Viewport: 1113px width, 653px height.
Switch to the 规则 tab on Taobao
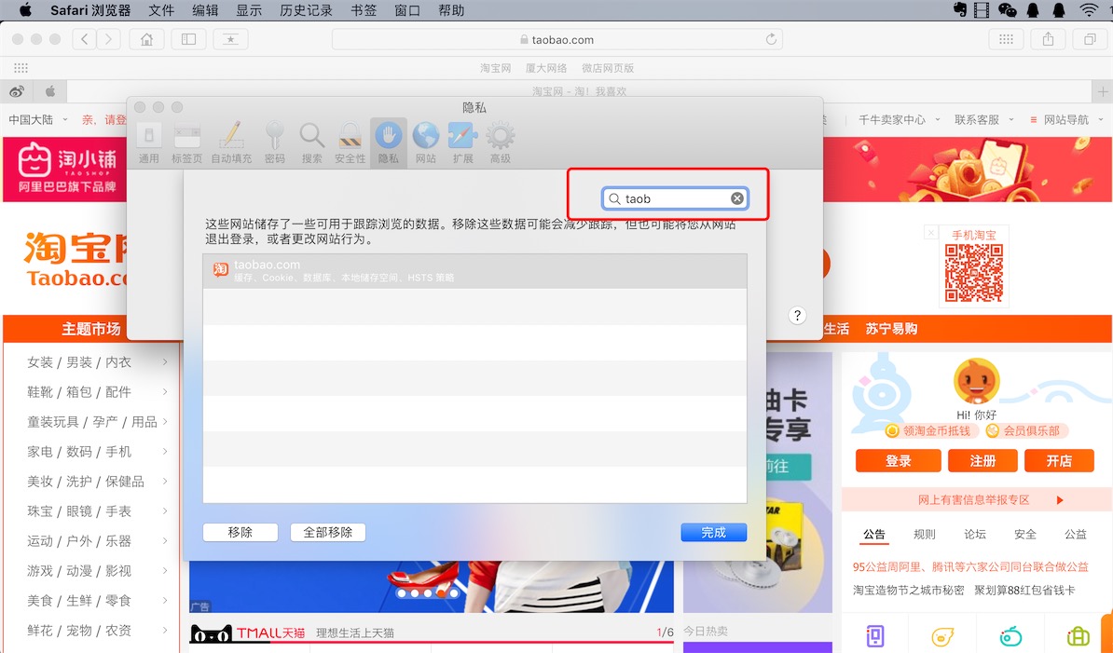pos(924,534)
